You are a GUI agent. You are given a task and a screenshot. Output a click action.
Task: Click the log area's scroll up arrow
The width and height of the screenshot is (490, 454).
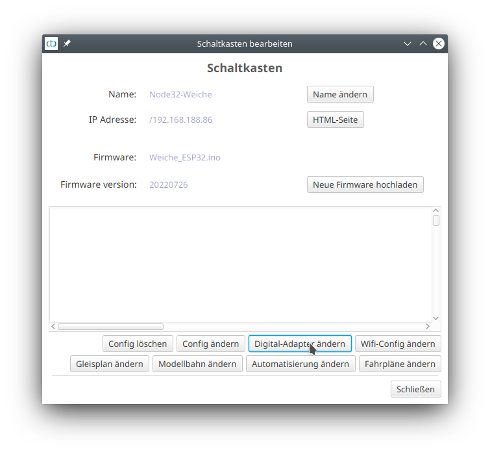(436, 210)
